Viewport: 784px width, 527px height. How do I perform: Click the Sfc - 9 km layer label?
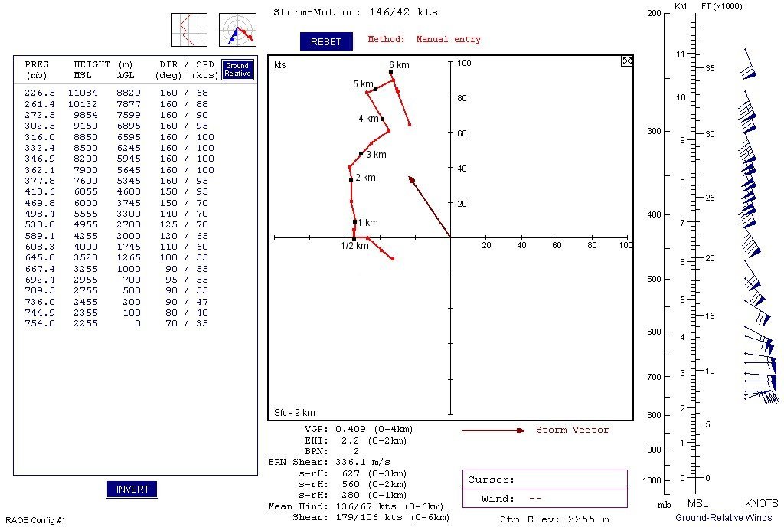click(295, 413)
